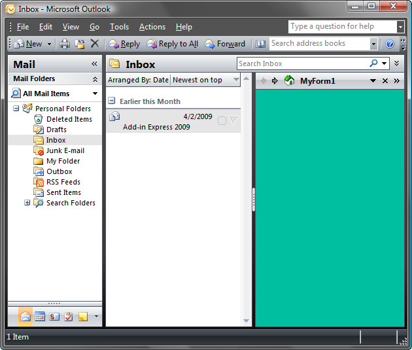The height and width of the screenshot is (350, 412).
Task: Select Search Folders in the tree
Action: click(x=71, y=203)
